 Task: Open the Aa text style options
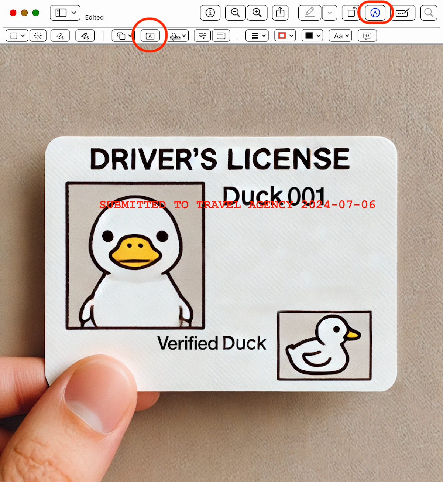(x=340, y=35)
